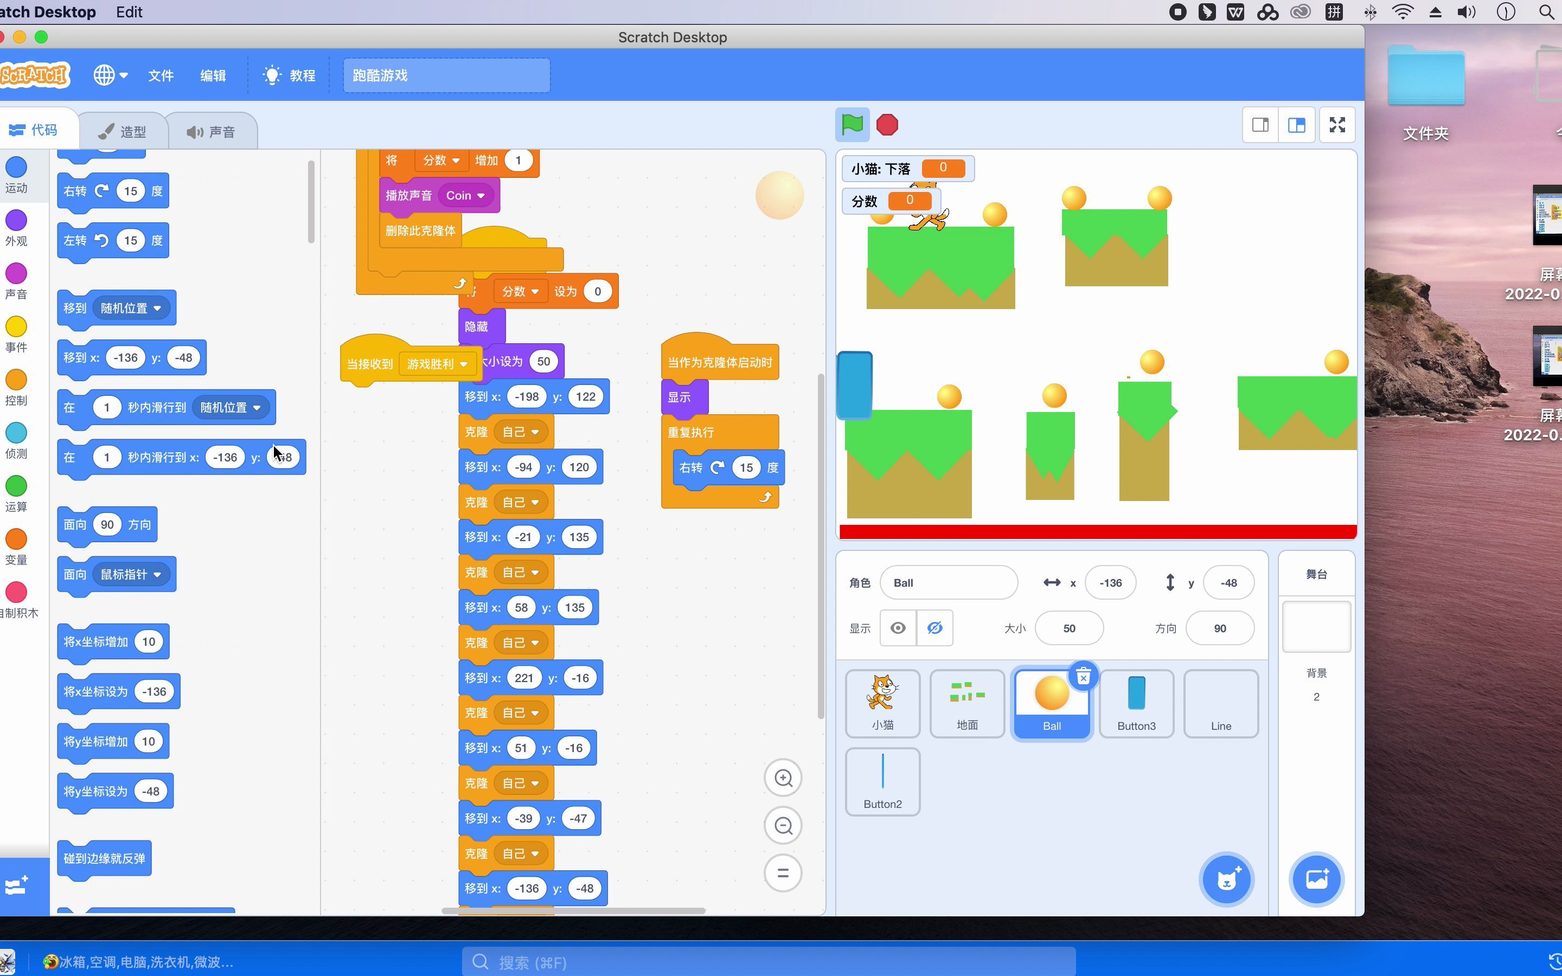Enter fullscreen stage mode
Screen dimensions: 1562x976
click(x=1337, y=125)
